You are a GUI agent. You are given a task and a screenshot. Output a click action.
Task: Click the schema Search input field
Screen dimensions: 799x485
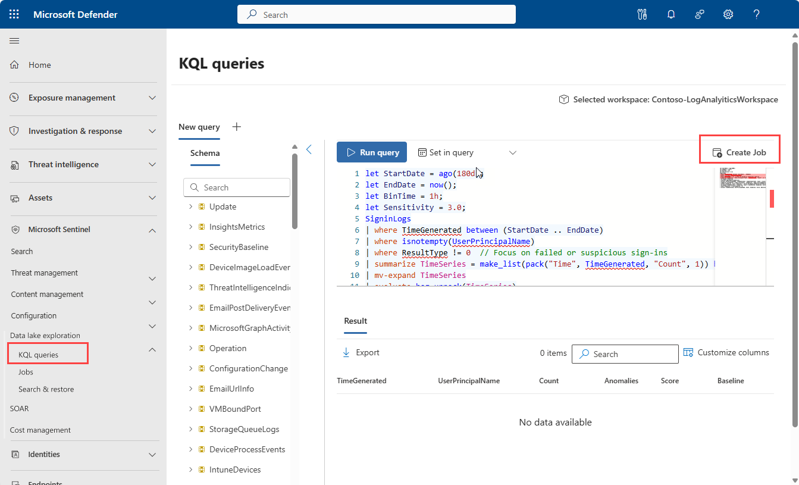pos(237,187)
